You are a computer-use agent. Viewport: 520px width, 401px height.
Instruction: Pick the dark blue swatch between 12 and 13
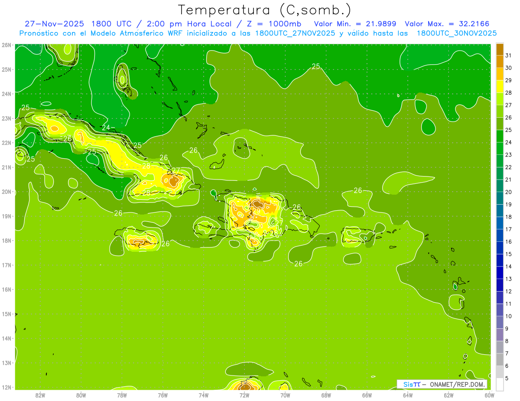click(500, 285)
